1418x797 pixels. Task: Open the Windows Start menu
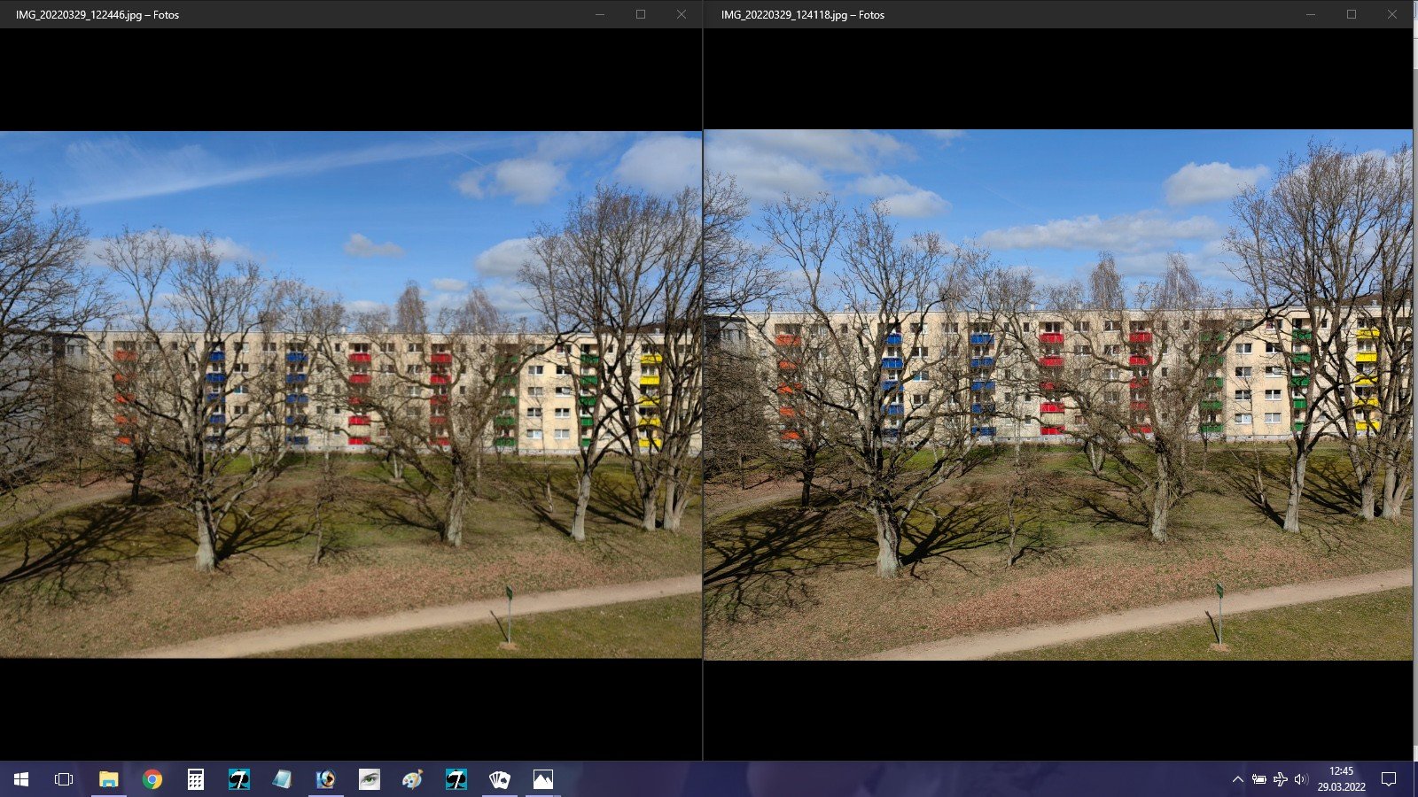(x=21, y=779)
